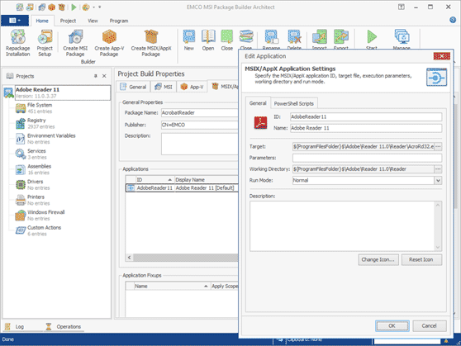Click Package Name field

[200, 112]
